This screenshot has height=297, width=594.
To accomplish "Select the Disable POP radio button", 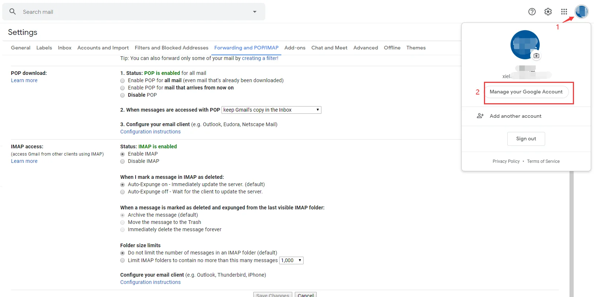I will point(122,95).
